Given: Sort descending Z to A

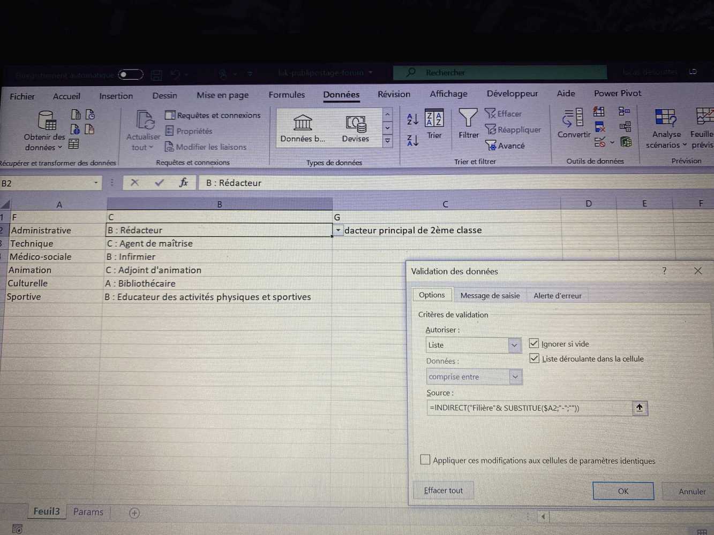Looking at the screenshot, I should point(412,141).
